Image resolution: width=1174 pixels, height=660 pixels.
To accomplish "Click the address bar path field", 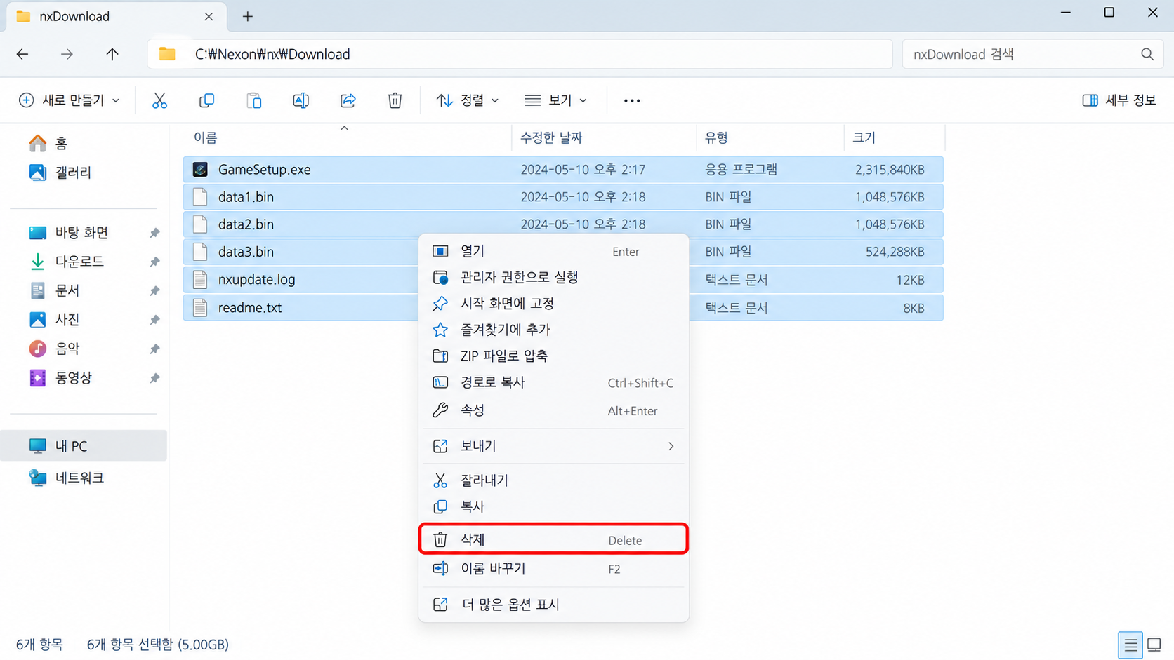I will (x=520, y=54).
